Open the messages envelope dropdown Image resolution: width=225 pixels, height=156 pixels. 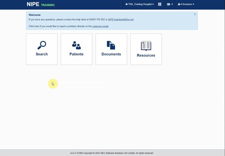pyautogui.click(x=170, y=4)
